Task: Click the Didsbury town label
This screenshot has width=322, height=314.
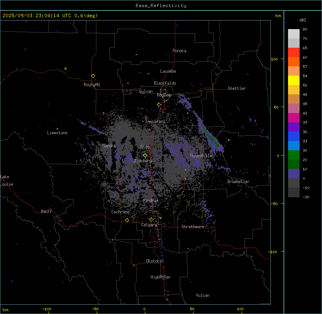Action: click(x=143, y=161)
